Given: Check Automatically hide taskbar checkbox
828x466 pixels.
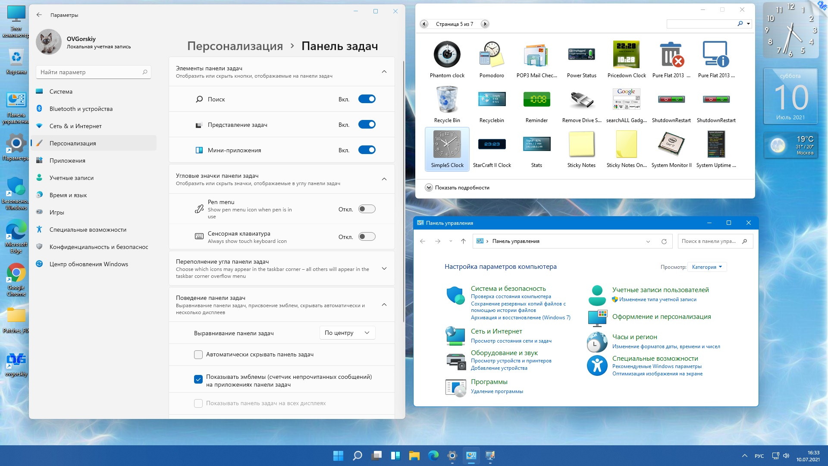Looking at the screenshot, I should click(x=198, y=355).
